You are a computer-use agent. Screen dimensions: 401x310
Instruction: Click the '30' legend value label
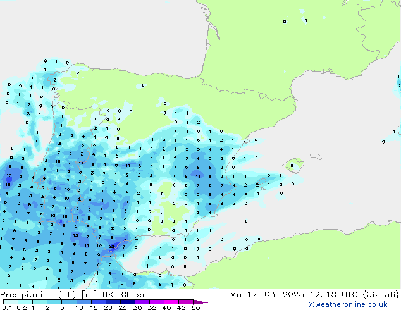137,307
